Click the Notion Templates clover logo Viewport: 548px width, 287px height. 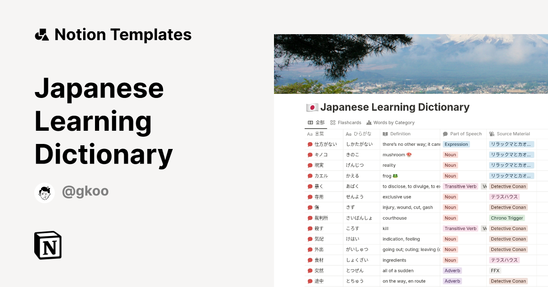point(42,34)
